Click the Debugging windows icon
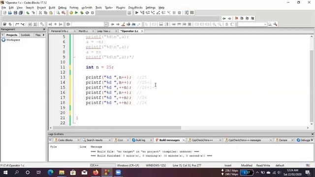This screenshot has width=315, height=177. coord(187,13)
